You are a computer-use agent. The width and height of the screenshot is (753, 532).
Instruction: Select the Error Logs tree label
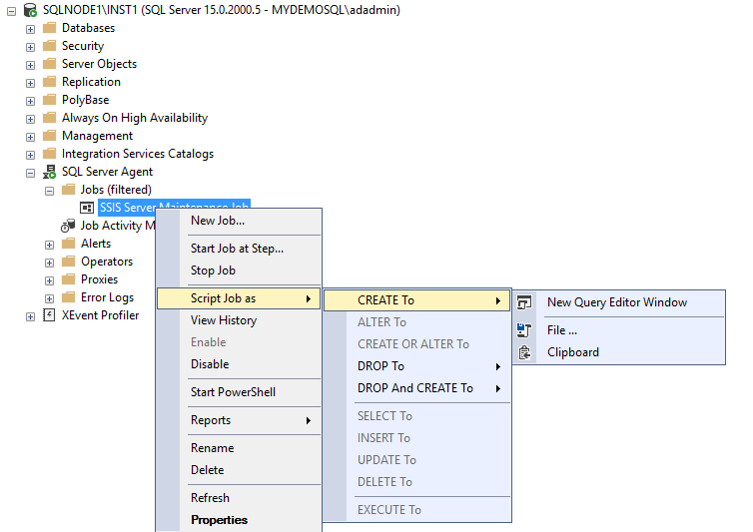pyautogui.click(x=107, y=297)
